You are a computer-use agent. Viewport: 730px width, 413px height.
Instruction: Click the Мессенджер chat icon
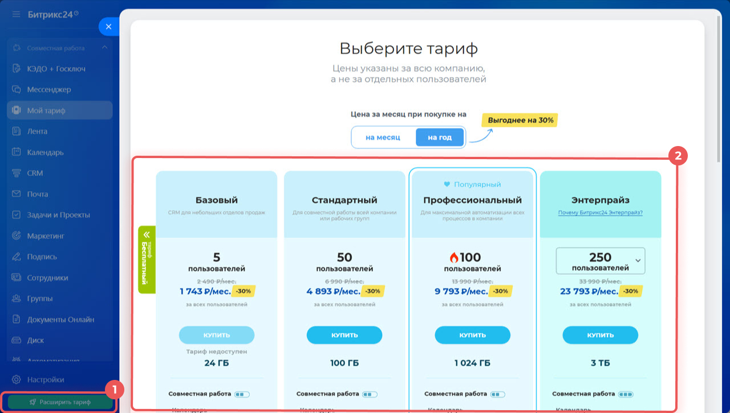point(17,90)
